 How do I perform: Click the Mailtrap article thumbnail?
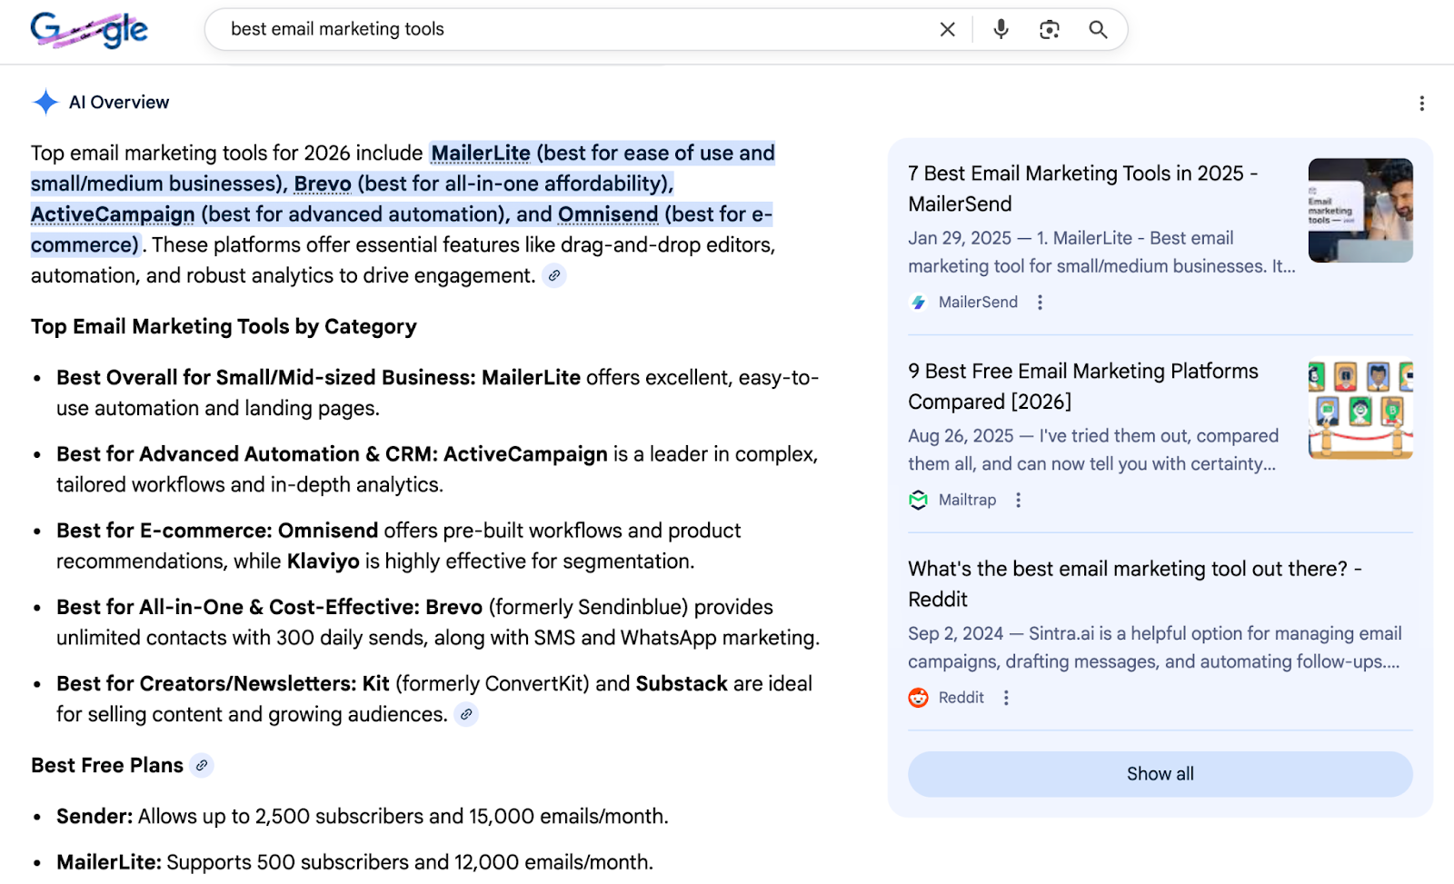[x=1360, y=408]
